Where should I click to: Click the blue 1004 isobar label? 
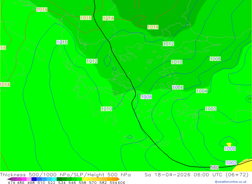tap(202, 91)
